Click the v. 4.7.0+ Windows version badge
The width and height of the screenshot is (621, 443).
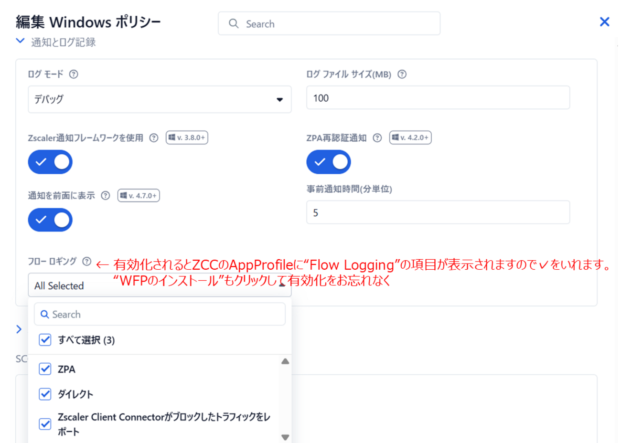point(139,195)
